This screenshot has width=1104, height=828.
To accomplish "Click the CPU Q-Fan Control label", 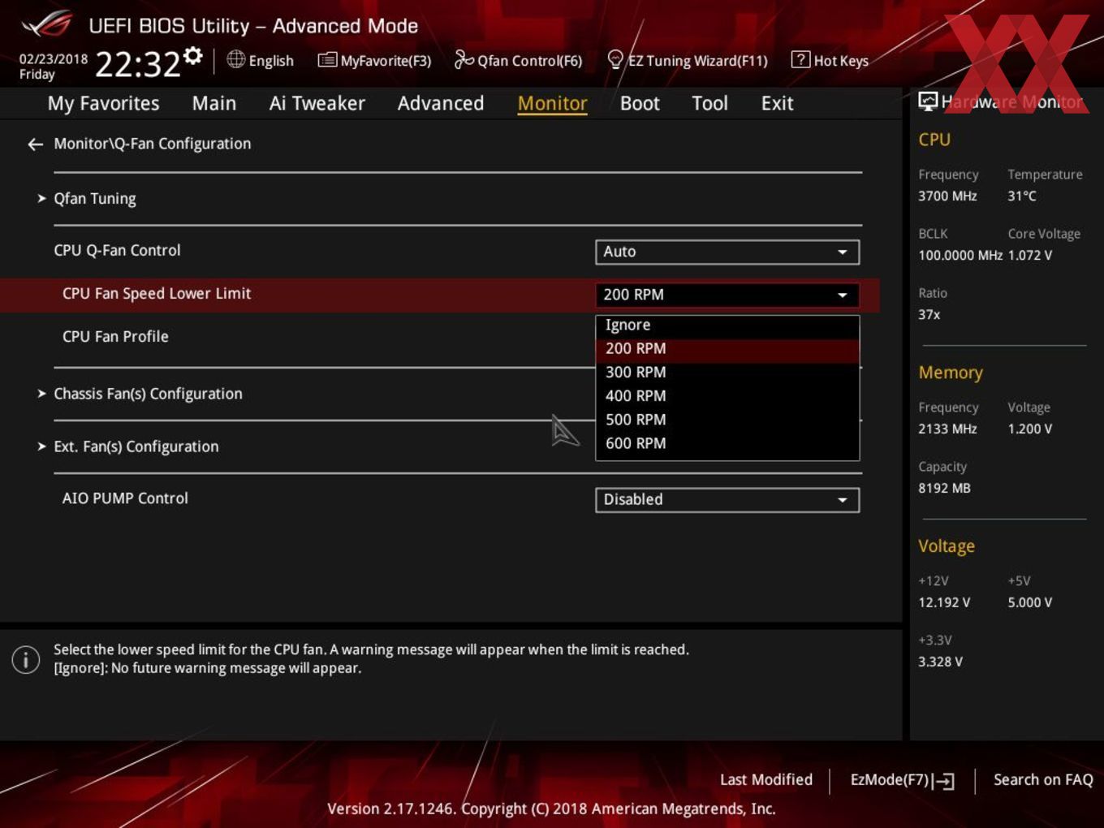I will (x=117, y=251).
